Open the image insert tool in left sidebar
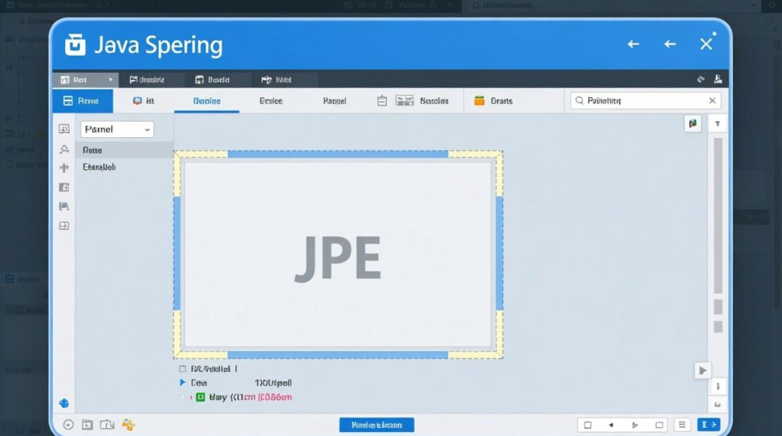This screenshot has height=436, width=782. [x=64, y=187]
